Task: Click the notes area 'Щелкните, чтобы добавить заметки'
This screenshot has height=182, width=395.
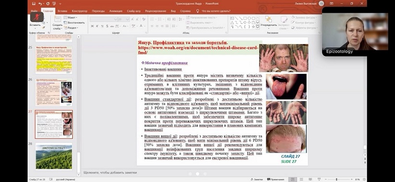Action: [x=111, y=172]
